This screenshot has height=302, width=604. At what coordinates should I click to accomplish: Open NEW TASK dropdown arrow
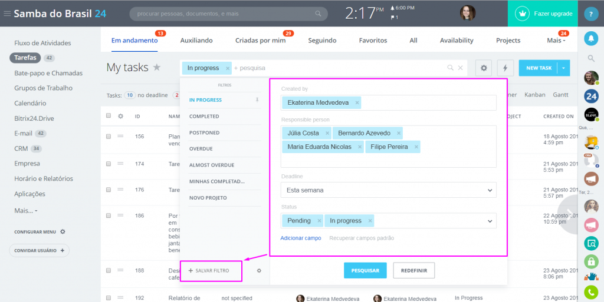point(563,68)
